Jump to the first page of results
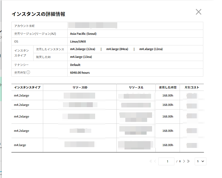222x178 pixels. [x=151, y=161]
